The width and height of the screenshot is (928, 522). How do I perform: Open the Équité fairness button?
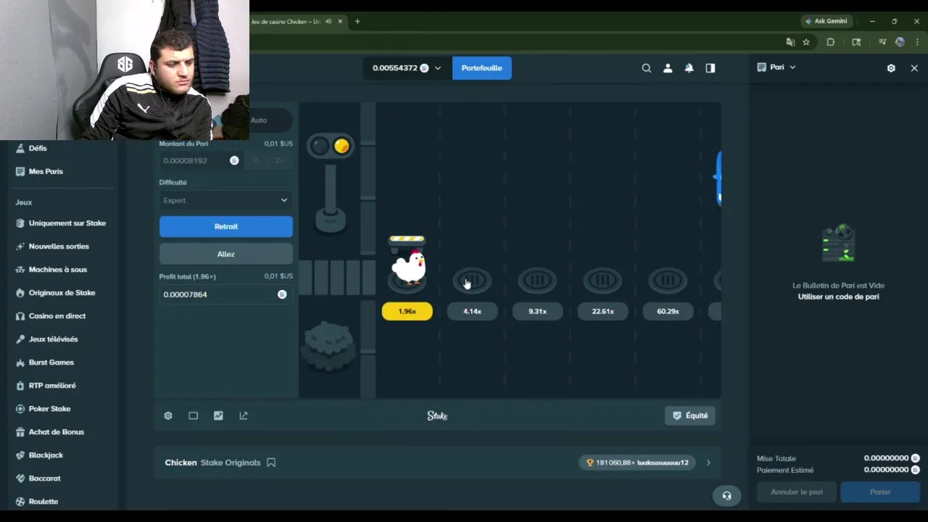coord(689,415)
